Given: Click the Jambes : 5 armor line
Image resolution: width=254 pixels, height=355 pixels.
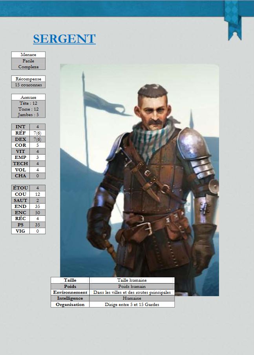Looking at the screenshot, I should pyautogui.click(x=28, y=115).
